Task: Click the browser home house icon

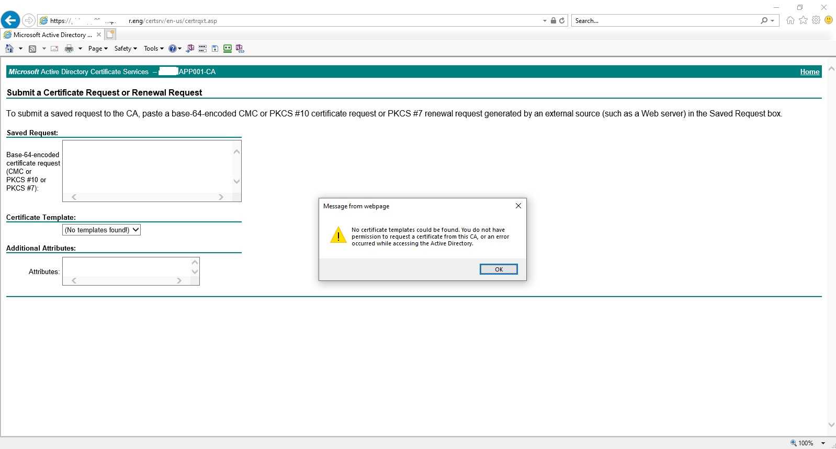Action: tap(790, 20)
